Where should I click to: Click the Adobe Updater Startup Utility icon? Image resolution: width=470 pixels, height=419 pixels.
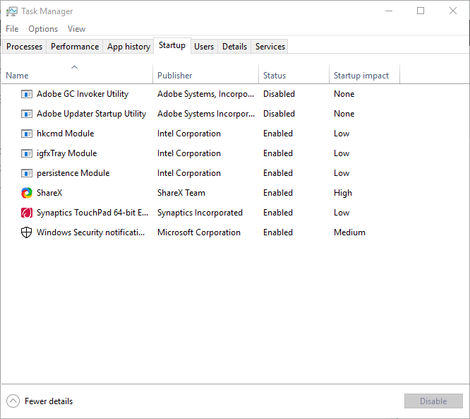tap(27, 114)
